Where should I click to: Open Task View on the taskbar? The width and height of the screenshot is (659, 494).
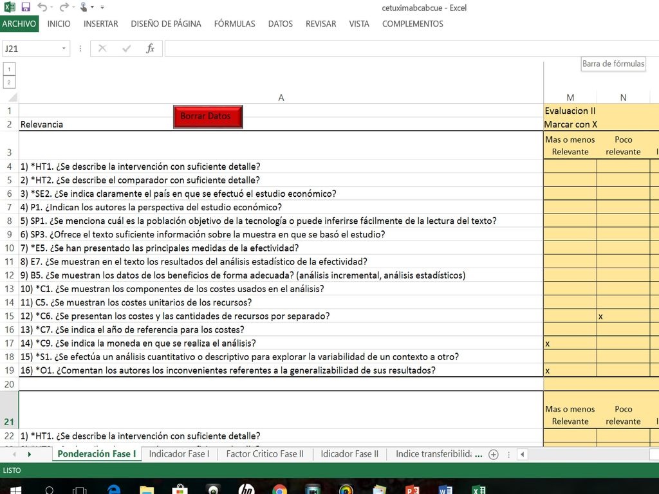[x=79, y=489]
